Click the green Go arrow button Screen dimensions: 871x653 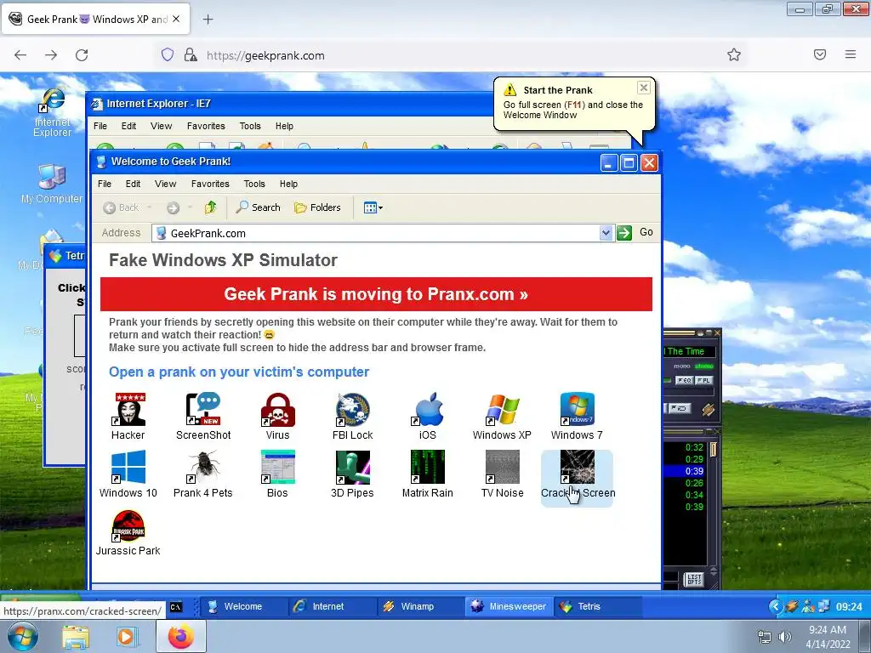coord(624,233)
